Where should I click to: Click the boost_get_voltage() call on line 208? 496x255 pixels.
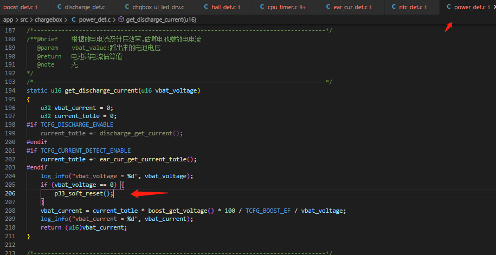click(181, 211)
